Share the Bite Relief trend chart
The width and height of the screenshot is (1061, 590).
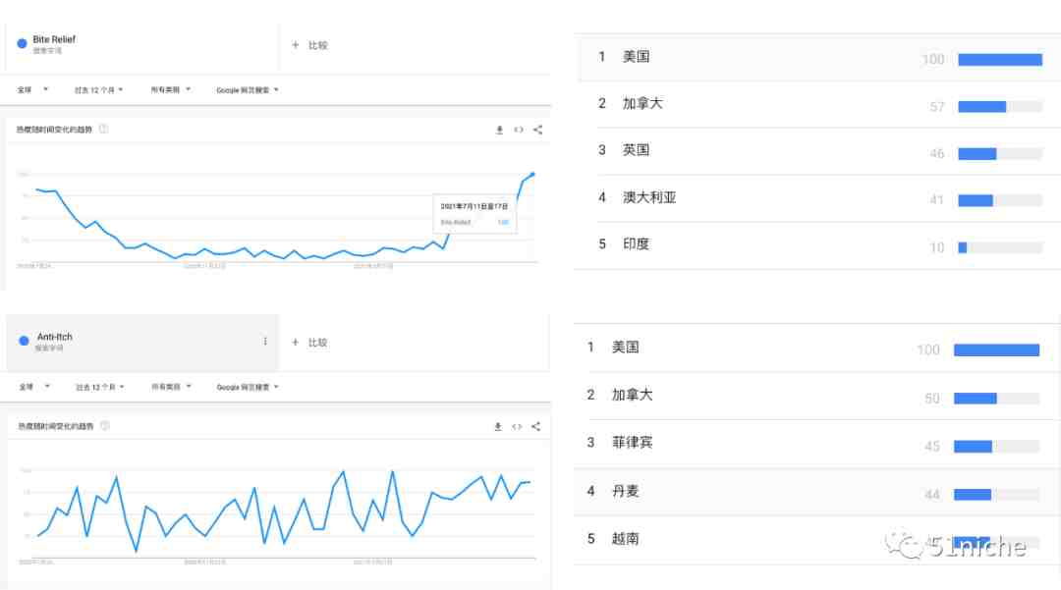(537, 130)
